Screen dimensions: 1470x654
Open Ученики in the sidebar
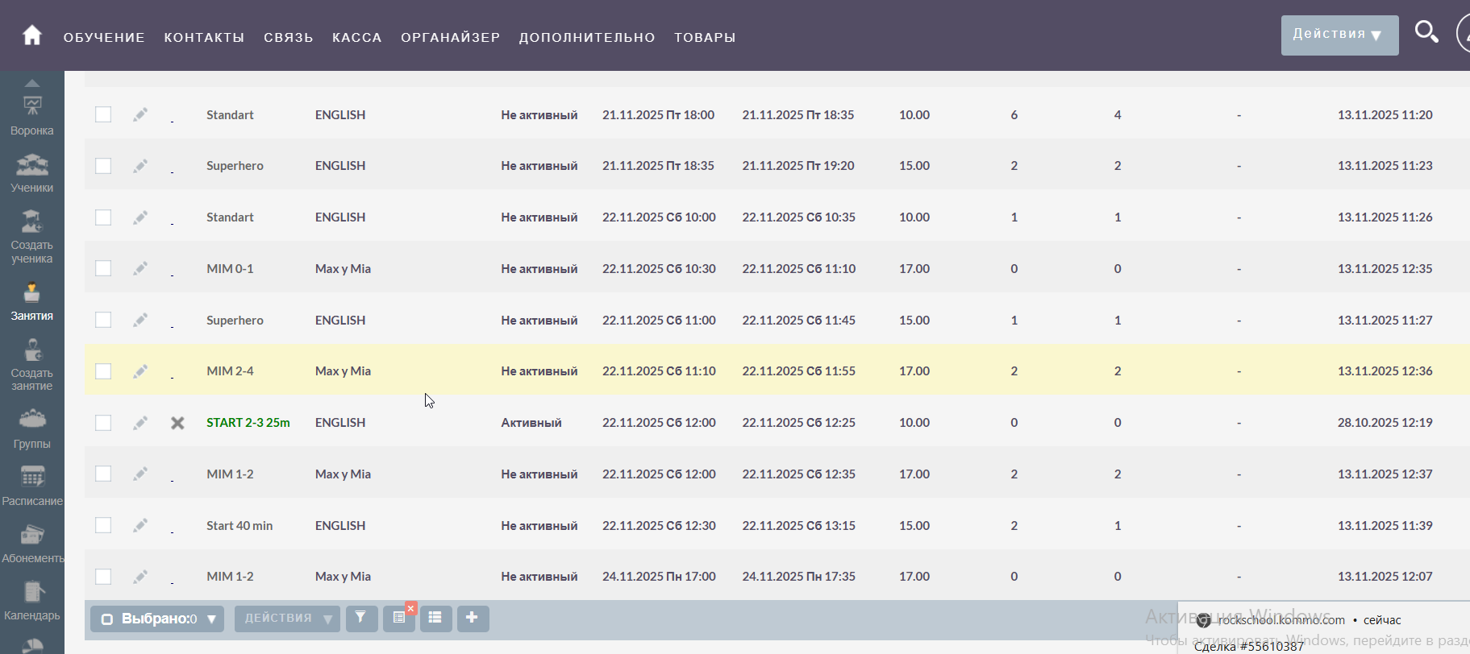point(32,173)
